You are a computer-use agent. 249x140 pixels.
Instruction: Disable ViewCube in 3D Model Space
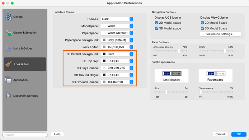(203, 28)
